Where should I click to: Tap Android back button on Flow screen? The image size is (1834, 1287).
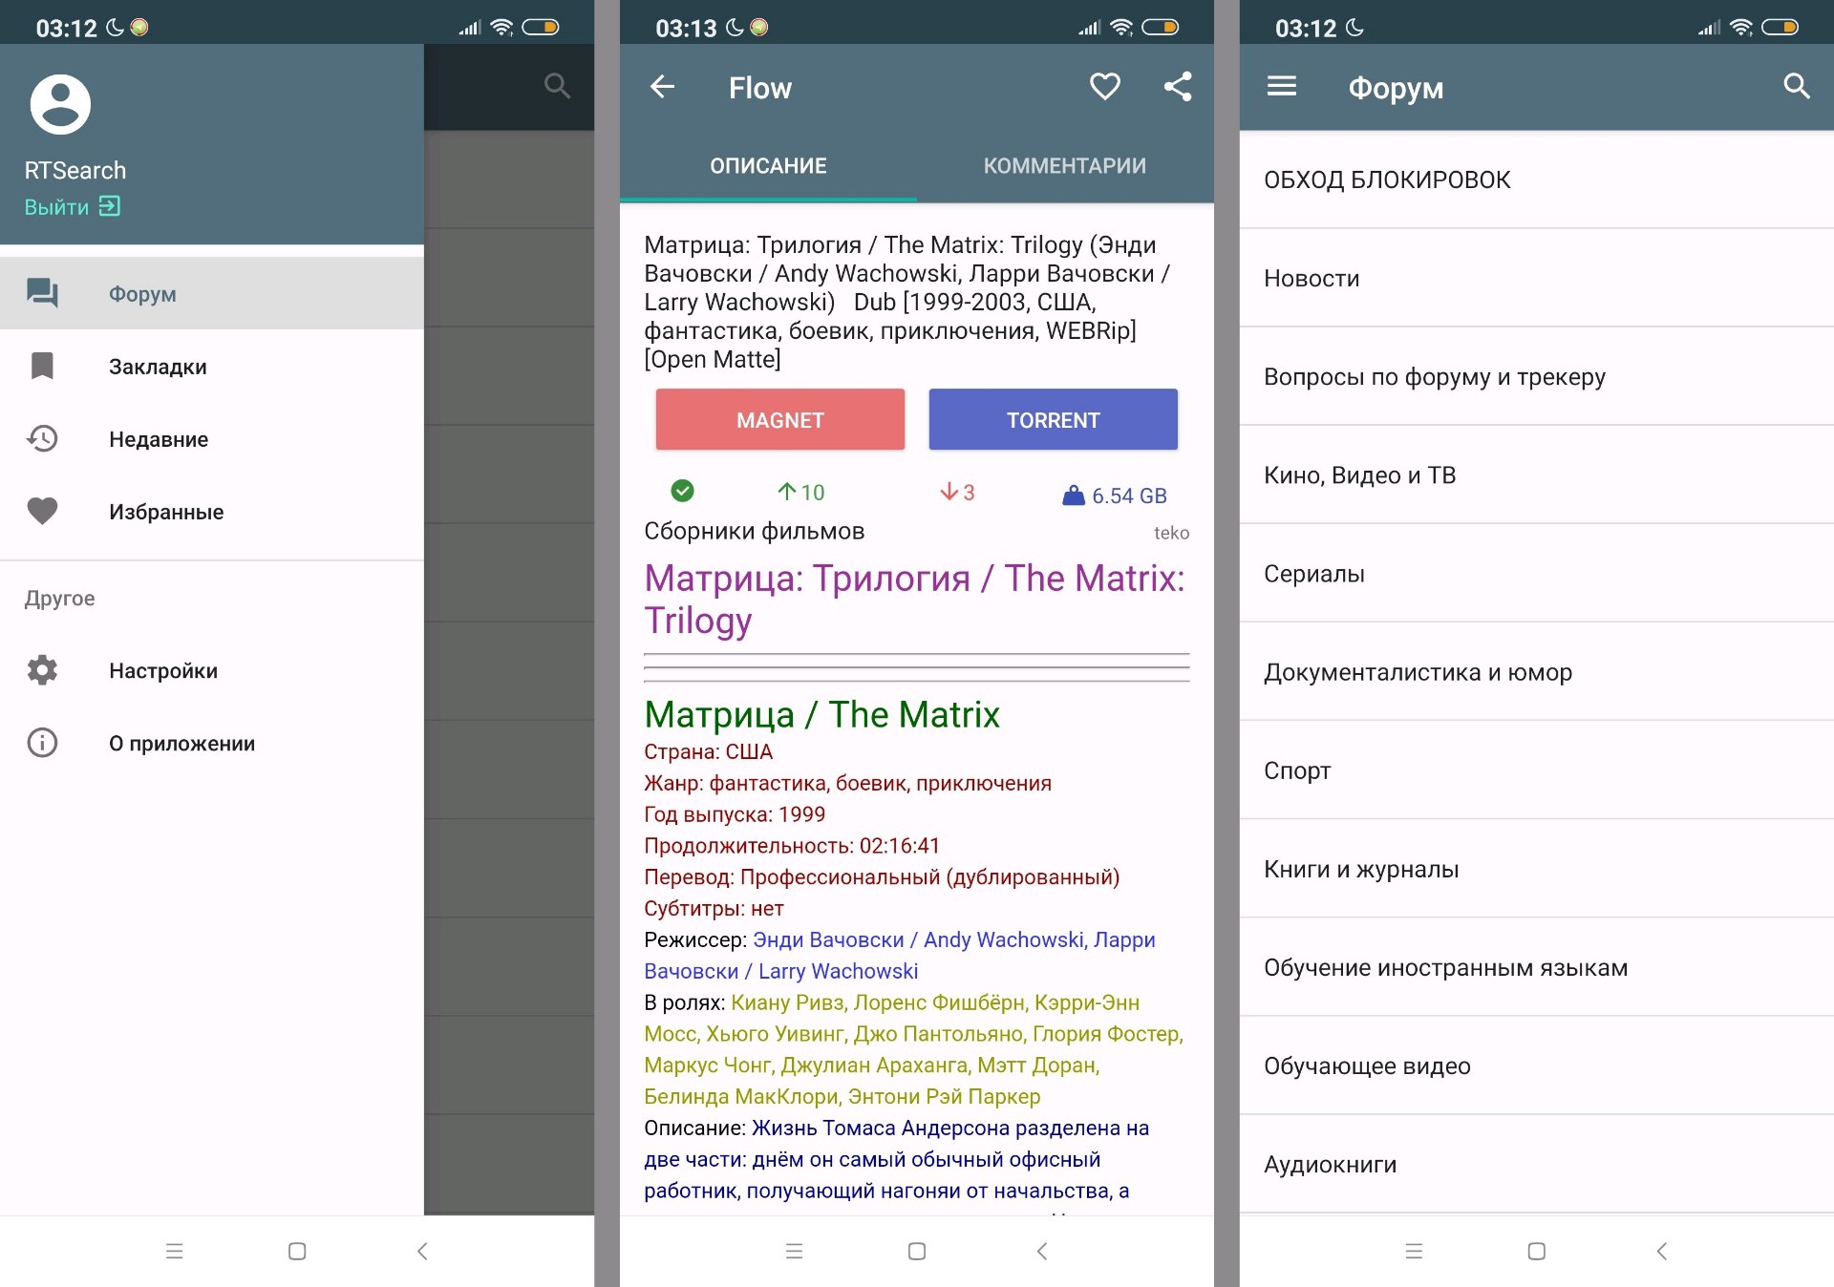coord(1042,1251)
